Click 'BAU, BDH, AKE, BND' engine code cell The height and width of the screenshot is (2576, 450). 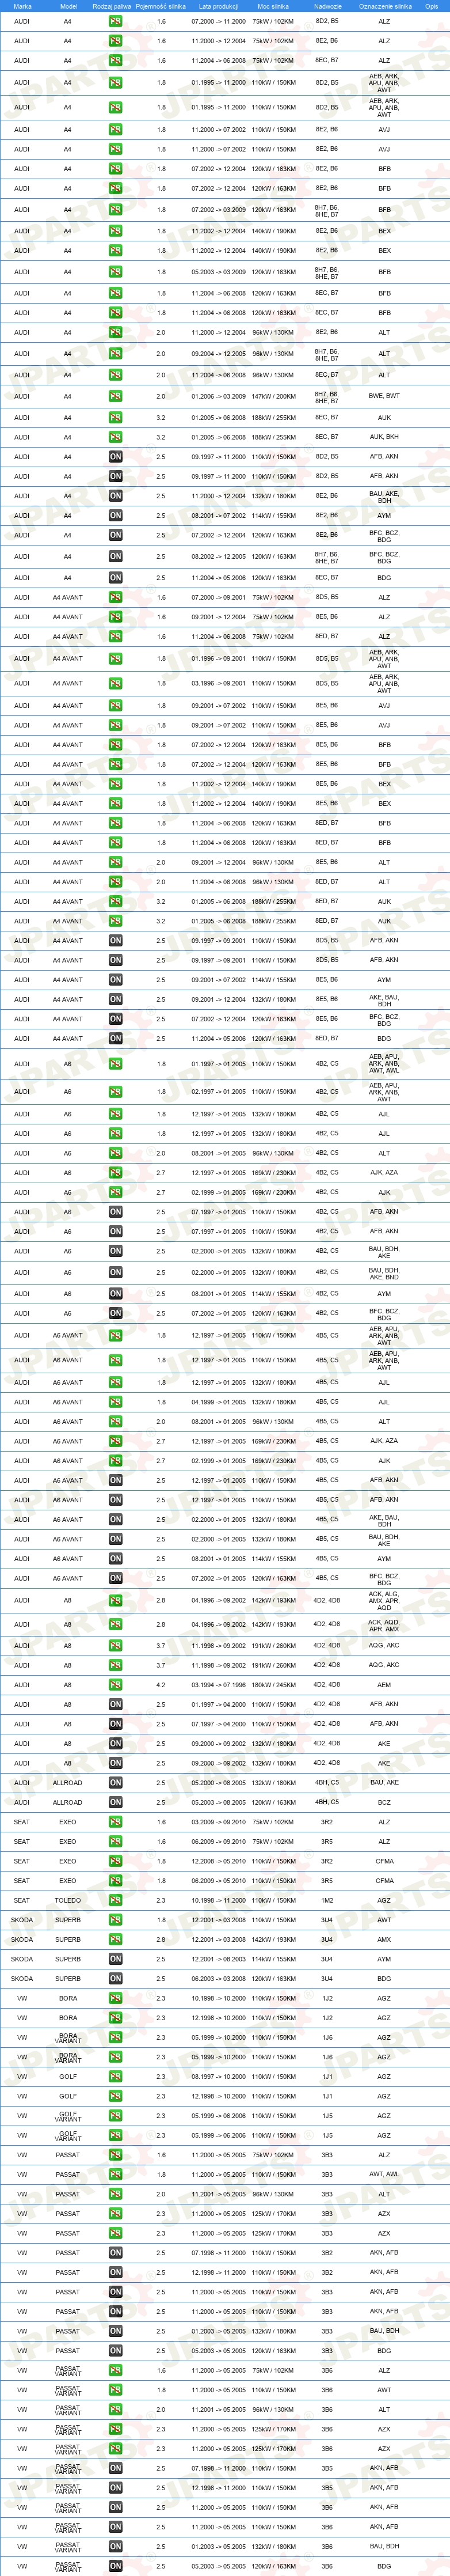point(384,1273)
